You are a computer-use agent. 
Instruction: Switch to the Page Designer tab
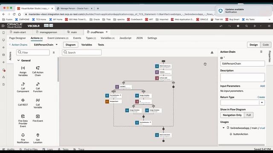click(17, 38)
